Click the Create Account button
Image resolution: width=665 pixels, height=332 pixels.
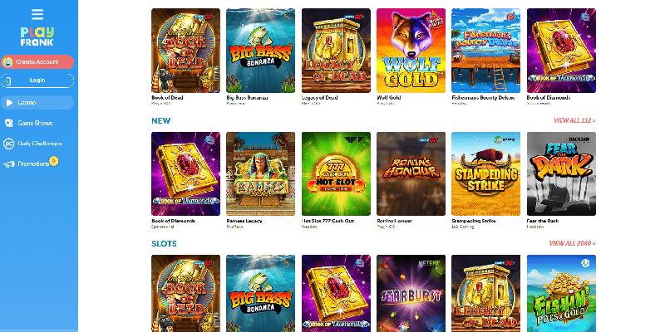click(37, 61)
